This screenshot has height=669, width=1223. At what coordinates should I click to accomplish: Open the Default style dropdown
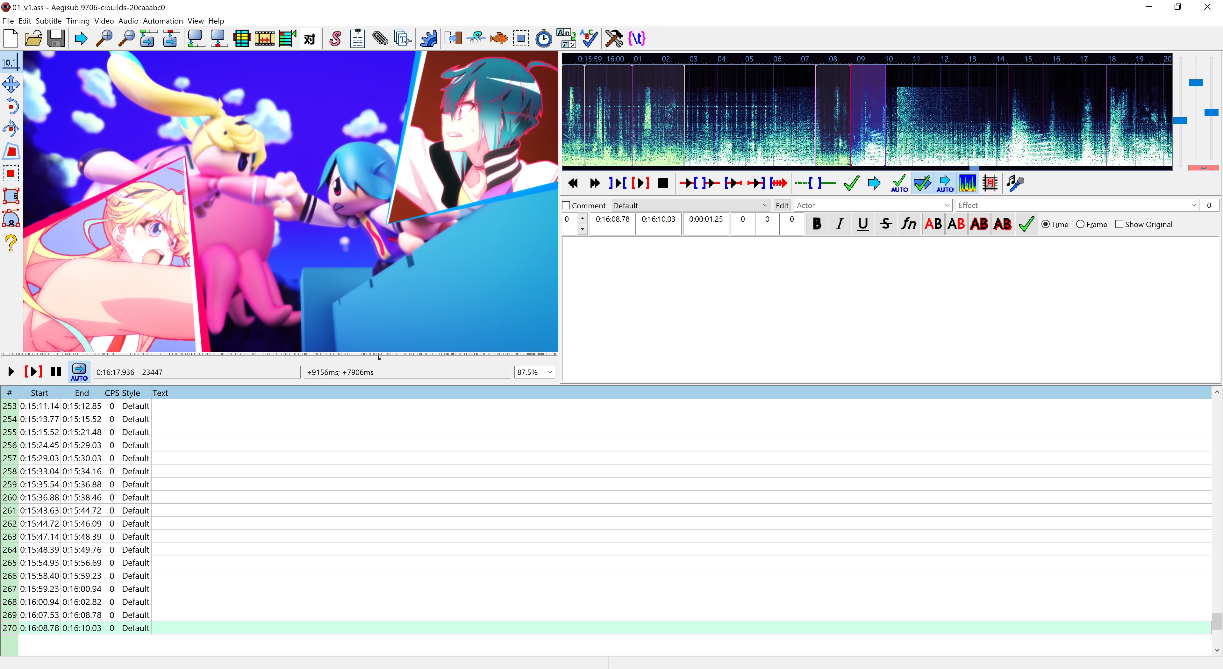[x=690, y=205]
